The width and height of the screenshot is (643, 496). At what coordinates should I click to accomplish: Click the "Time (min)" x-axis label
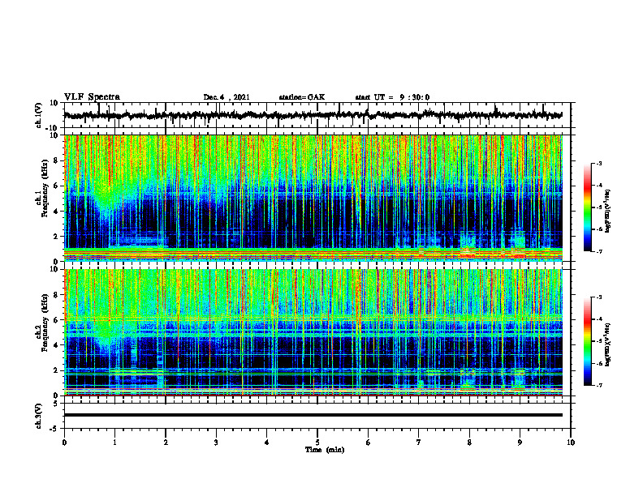(x=325, y=450)
